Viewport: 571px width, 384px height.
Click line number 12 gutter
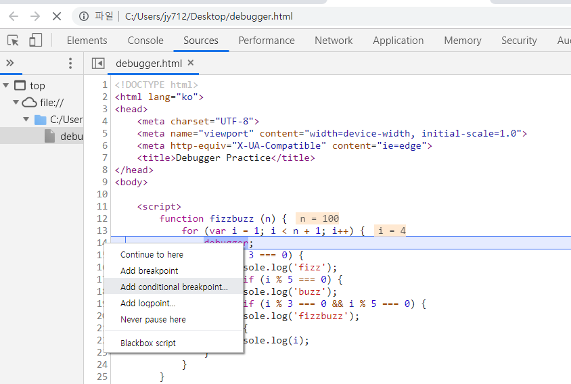click(x=102, y=218)
